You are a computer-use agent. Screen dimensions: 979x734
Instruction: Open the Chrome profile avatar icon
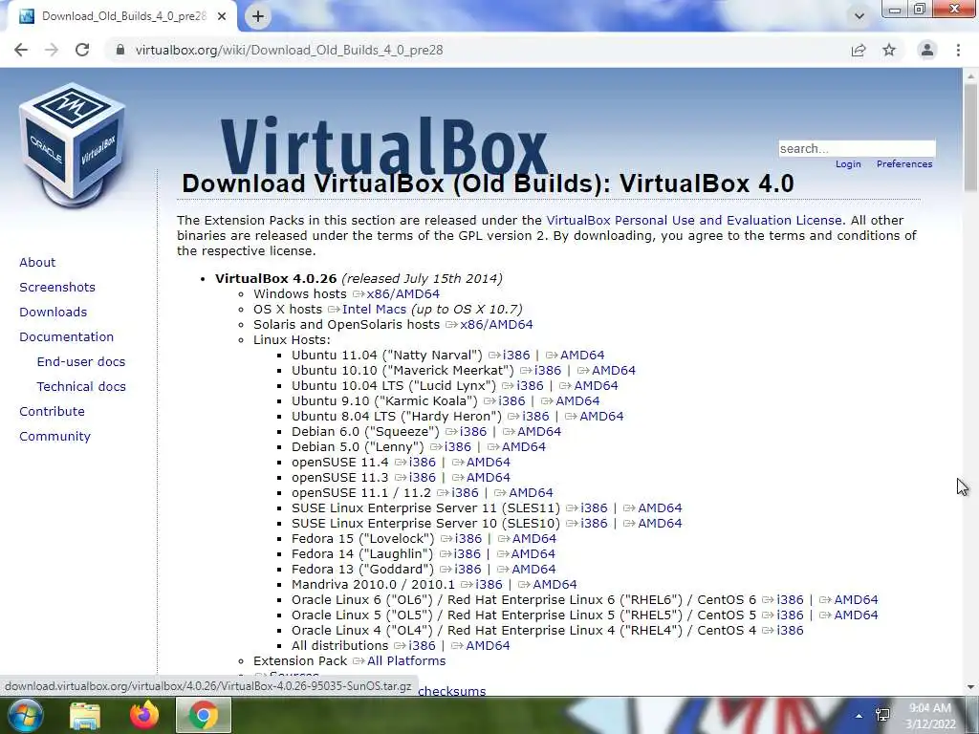click(x=927, y=50)
